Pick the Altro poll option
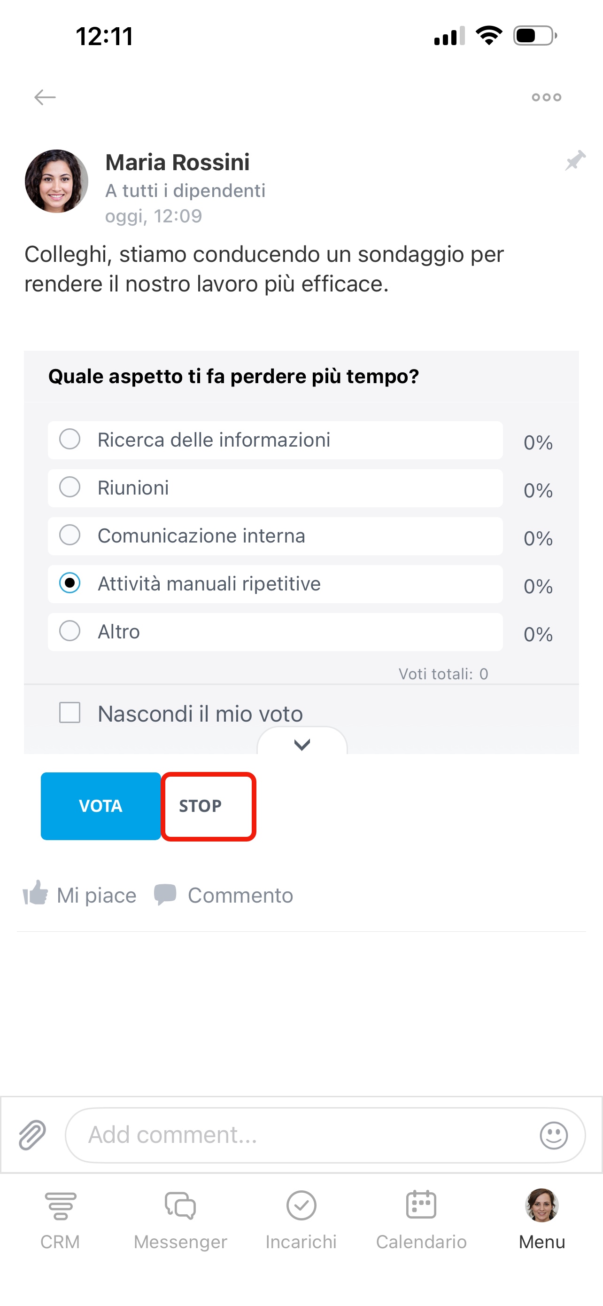The height and width of the screenshot is (1306, 603). coord(70,631)
